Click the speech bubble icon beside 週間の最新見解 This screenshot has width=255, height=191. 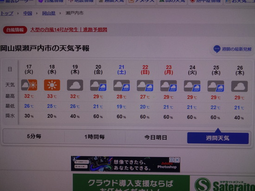[x=217, y=49]
